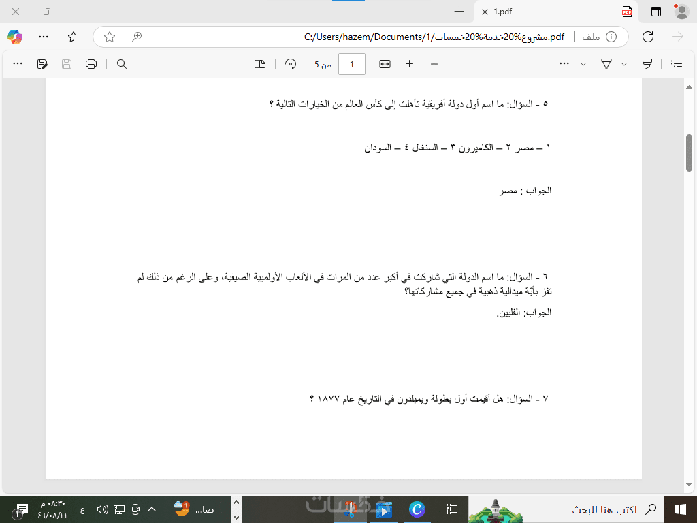Open a new browser tab
This screenshot has height=523, width=697.
[459, 12]
